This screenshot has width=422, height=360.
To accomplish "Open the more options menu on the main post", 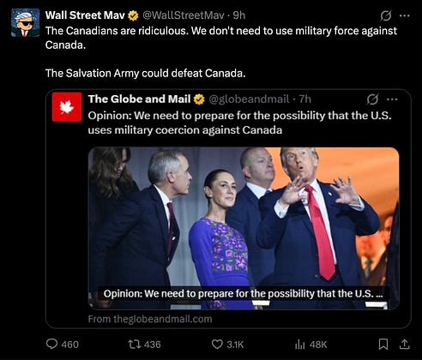I will (404, 15).
